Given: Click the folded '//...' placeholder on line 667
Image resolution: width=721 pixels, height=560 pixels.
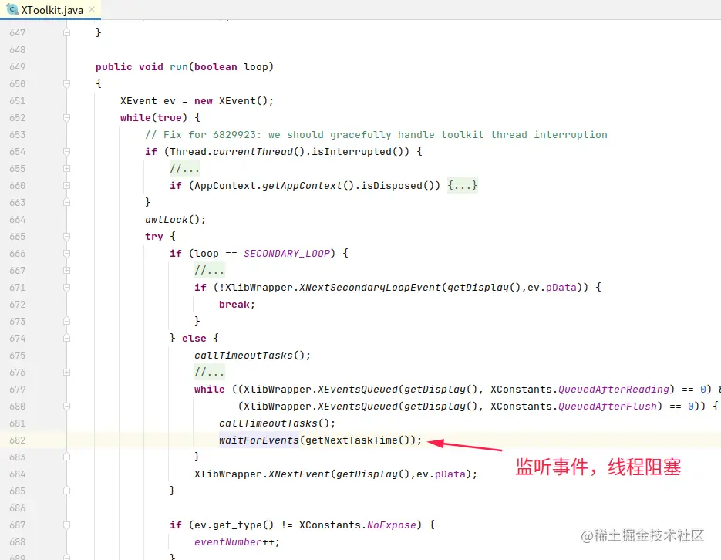Looking at the screenshot, I should click(209, 270).
